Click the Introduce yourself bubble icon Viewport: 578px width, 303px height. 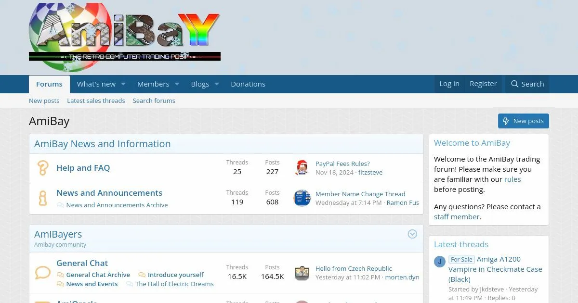pos(142,275)
